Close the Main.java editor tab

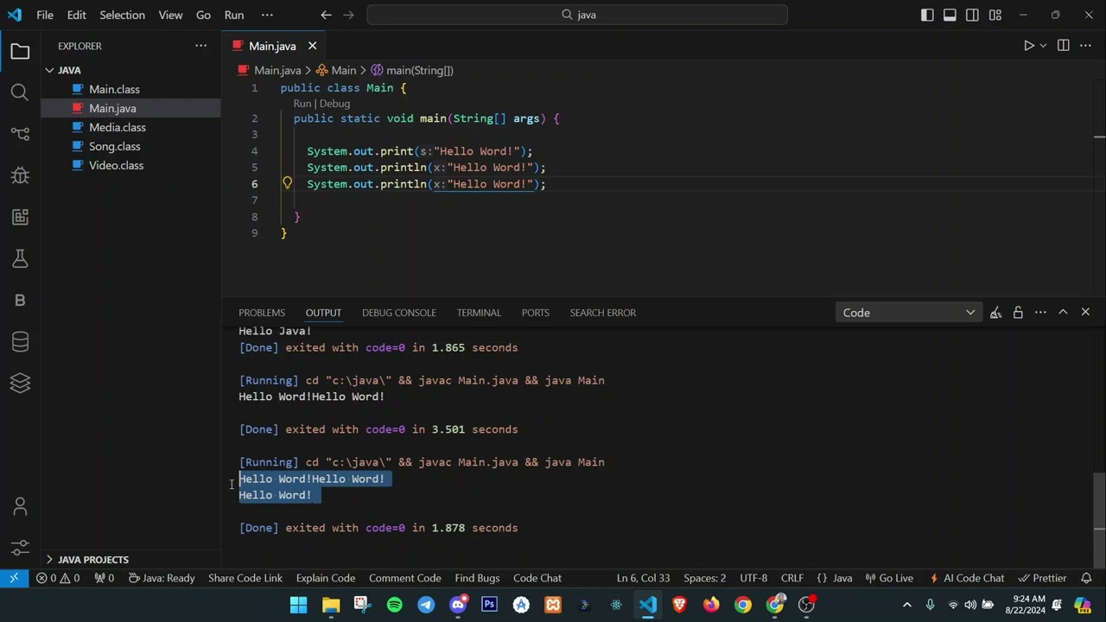coord(312,46)
